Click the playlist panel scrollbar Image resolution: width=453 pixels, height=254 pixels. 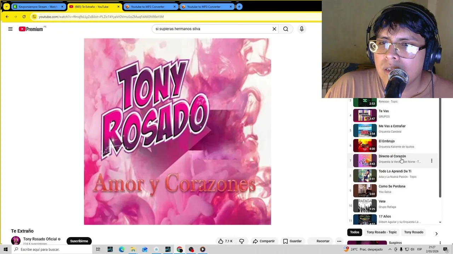tap(440, 148)
